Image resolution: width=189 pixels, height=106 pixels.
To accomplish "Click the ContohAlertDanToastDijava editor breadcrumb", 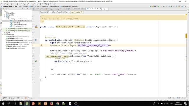I will point(55,12).
